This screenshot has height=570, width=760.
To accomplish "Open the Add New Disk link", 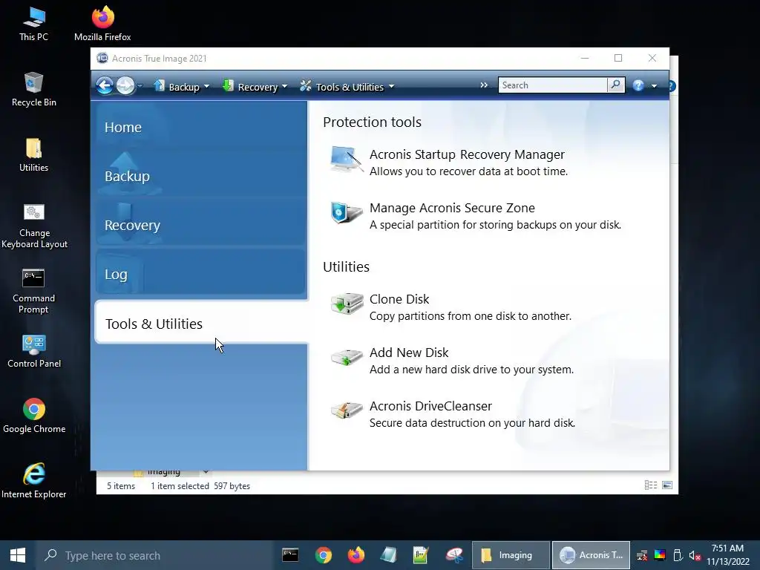I will click(409, 353).
